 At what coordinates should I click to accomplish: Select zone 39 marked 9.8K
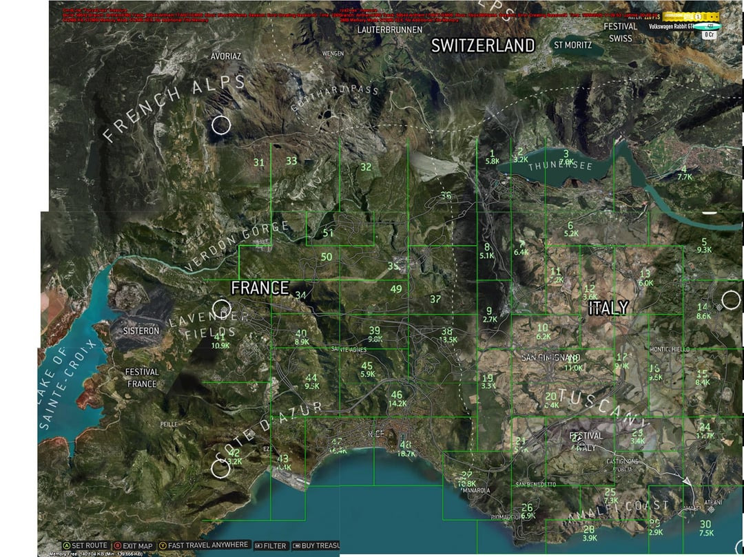coord(375,335)
